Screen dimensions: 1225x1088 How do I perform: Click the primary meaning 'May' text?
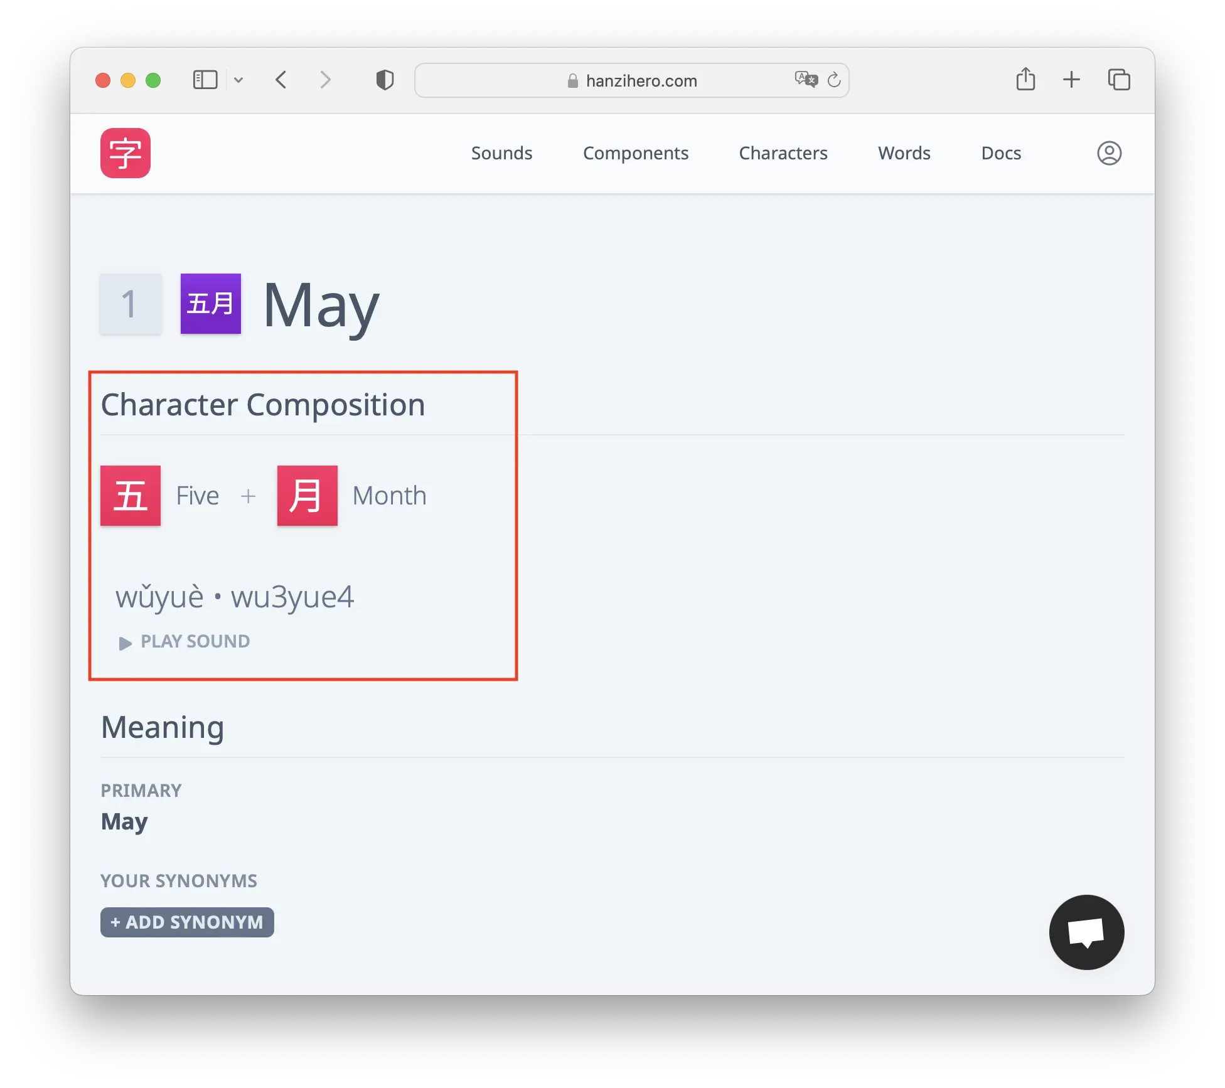124,822
